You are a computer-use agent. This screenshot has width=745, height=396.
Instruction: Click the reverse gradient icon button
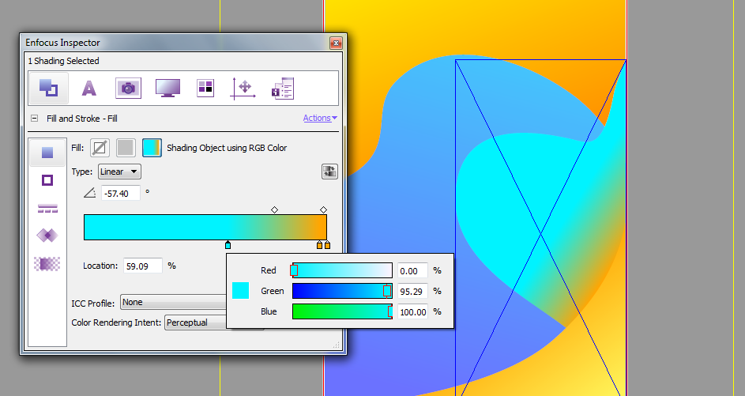(x=329, y=172)
